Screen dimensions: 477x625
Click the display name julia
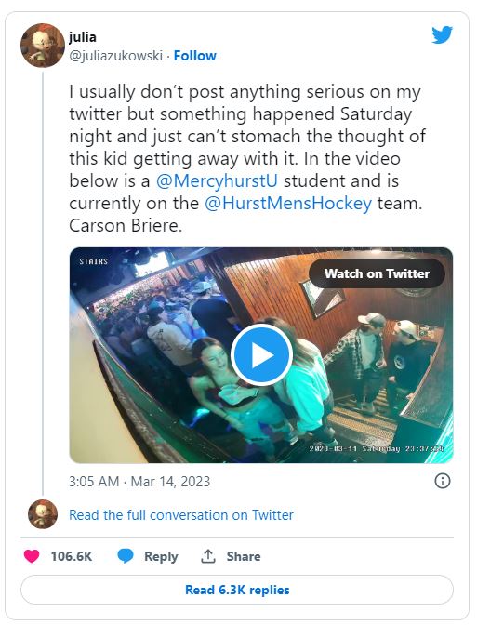click(x=83, y=36)
